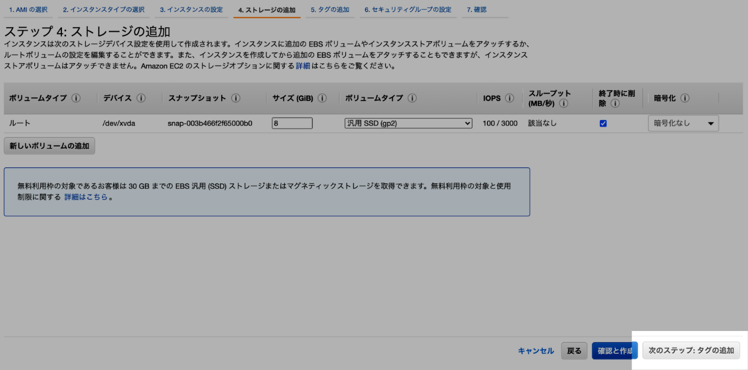Go to 1. AMI の選択 tab
748x370 pixels.
click(28, 10)
